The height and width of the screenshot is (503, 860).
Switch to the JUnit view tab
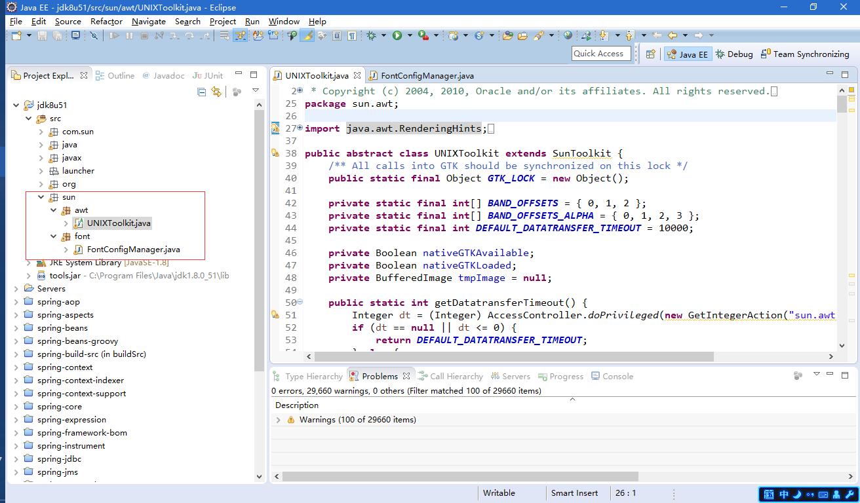[x=208, y=75]
